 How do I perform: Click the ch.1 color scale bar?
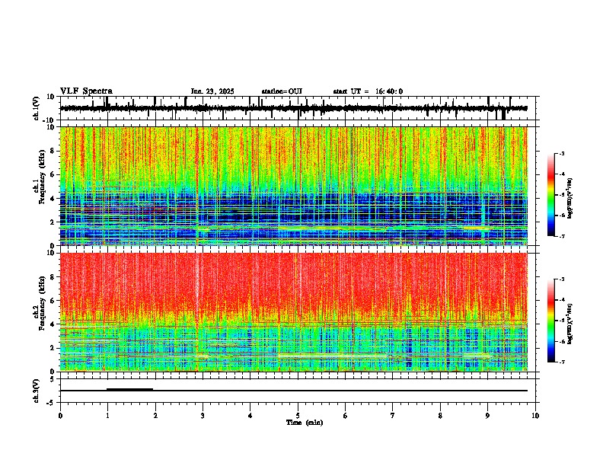[551, 195]
